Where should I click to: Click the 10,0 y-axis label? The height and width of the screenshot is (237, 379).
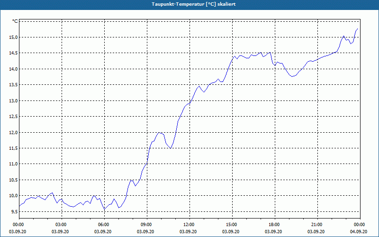pyautogui.click(x=14, y=196)
